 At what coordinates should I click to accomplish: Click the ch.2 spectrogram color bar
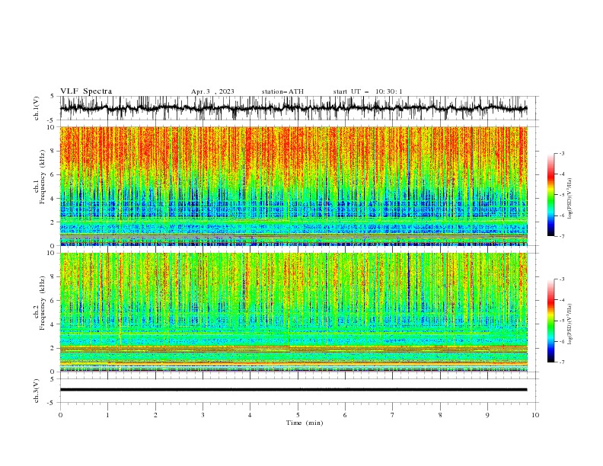pyautogui.click(x=550, y=321)
